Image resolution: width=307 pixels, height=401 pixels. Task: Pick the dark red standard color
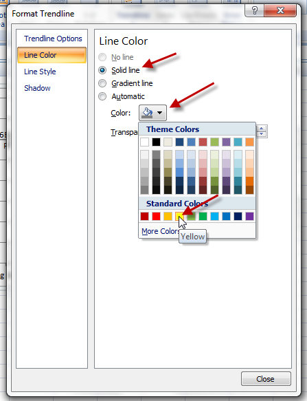pos(144,217)
